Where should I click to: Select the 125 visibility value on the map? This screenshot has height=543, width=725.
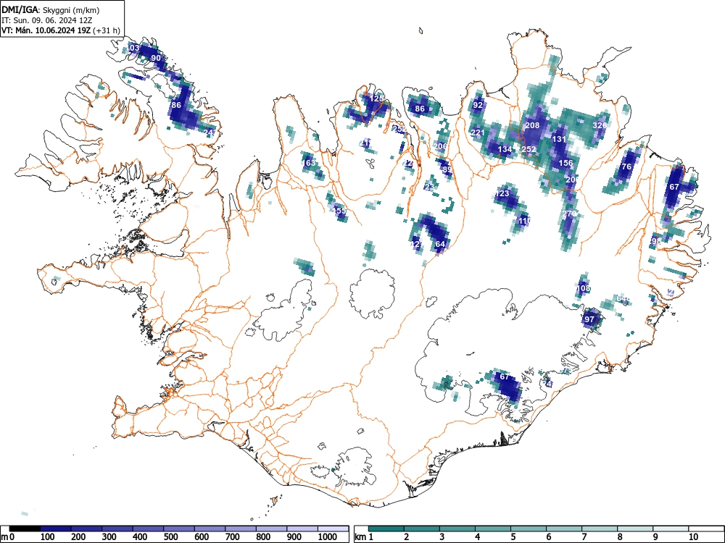(x=376, y=98)
